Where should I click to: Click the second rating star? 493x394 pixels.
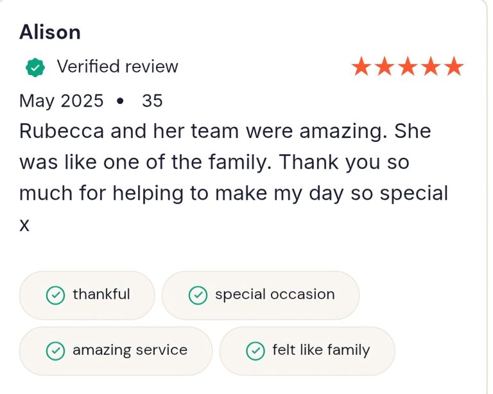[385, 66]
